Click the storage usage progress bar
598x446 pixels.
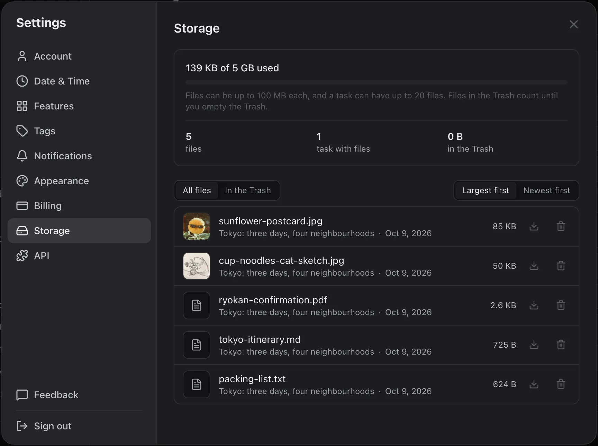(377, 82)
